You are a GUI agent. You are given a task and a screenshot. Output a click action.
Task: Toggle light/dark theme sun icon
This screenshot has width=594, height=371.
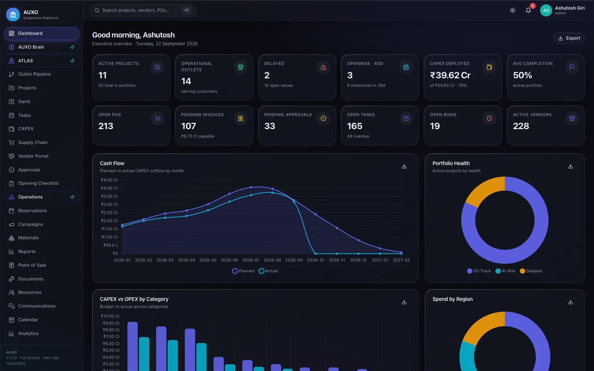click(x=513, y=10)
